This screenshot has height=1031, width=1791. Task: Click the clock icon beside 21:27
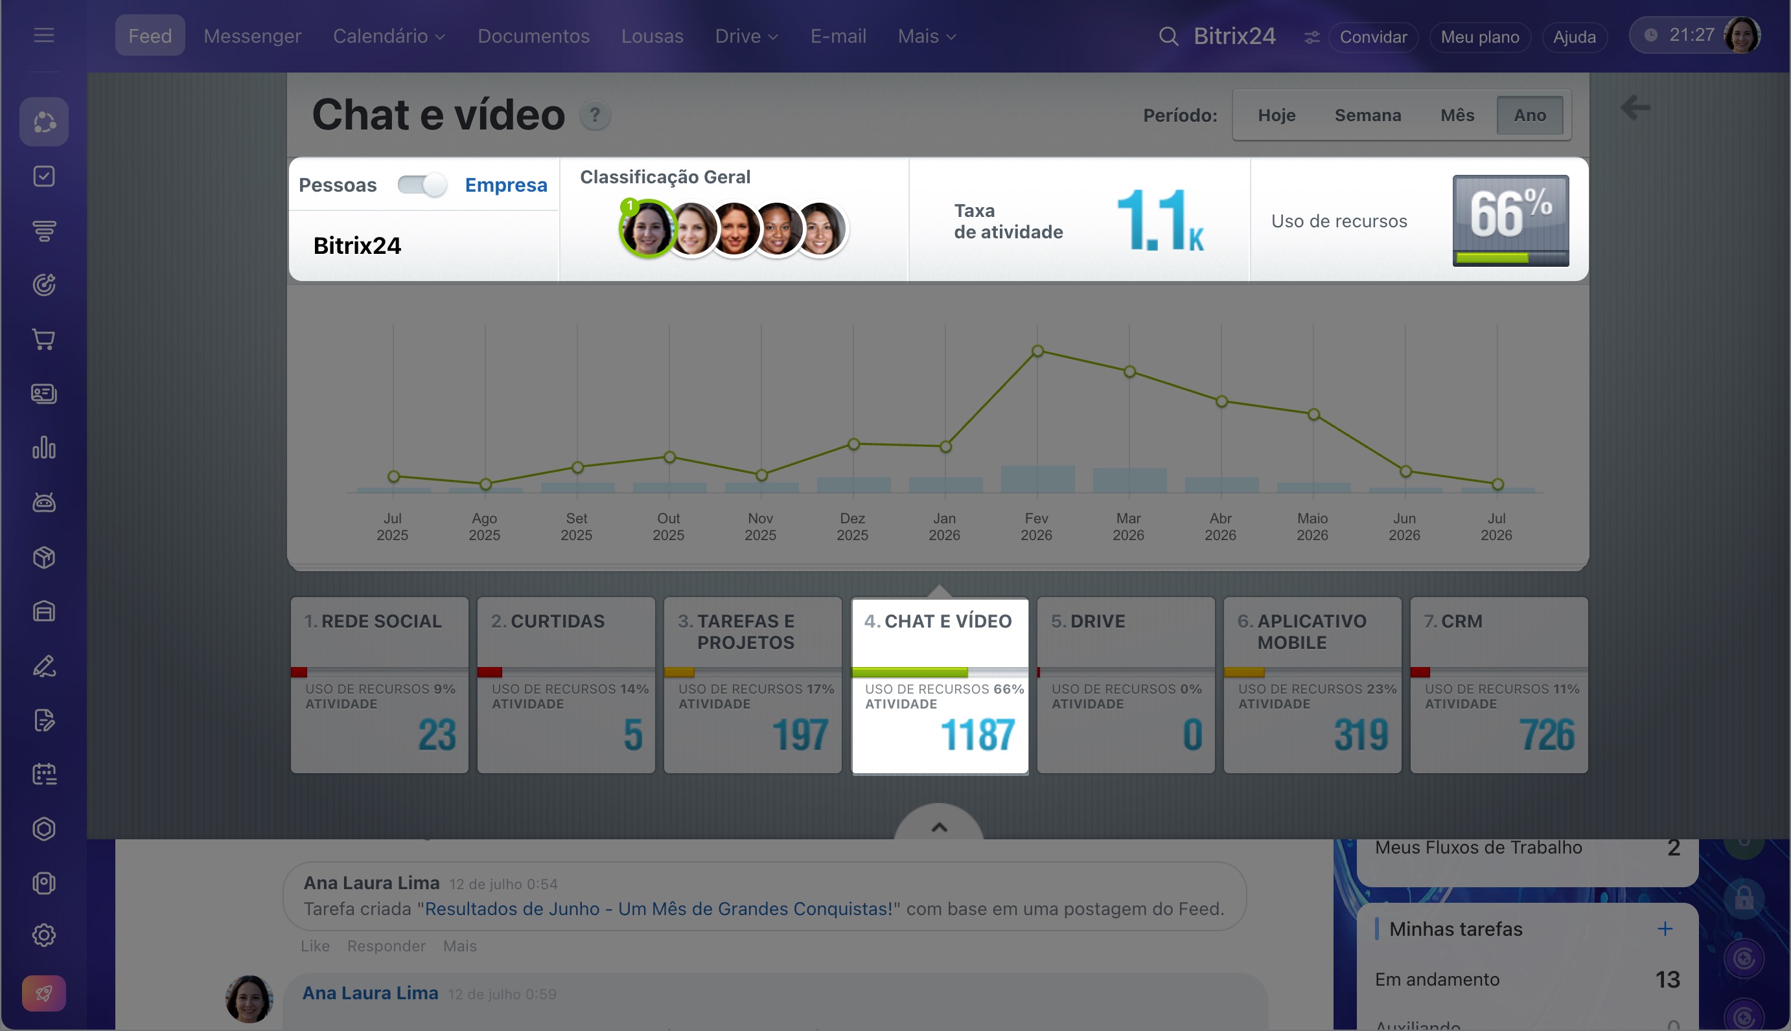(1651, 36)
